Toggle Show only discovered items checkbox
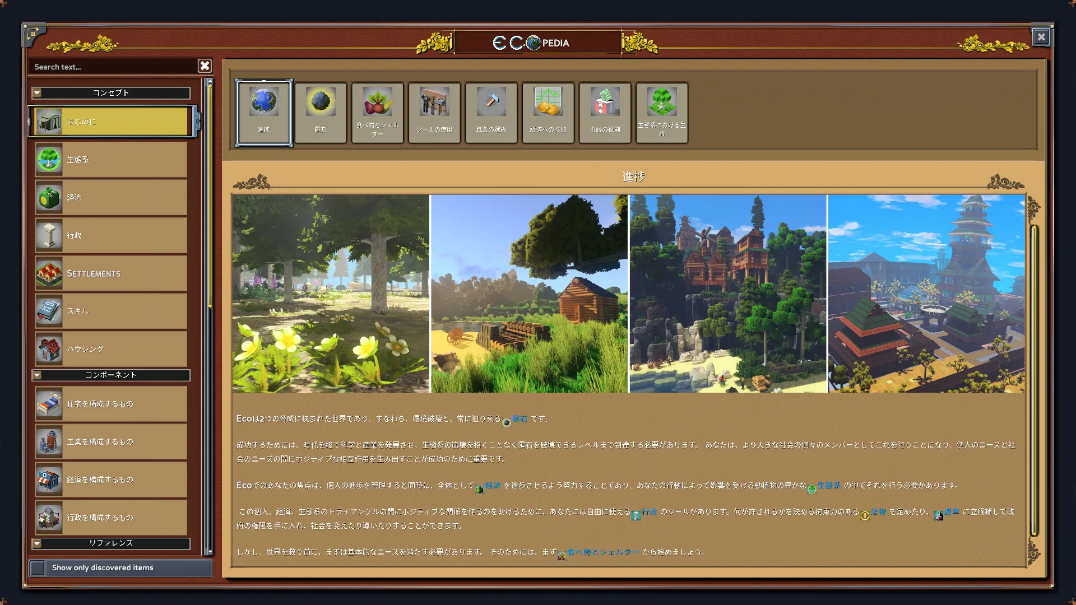Image resolution: width=1076 pixels, height=605 pixels. 38,568
